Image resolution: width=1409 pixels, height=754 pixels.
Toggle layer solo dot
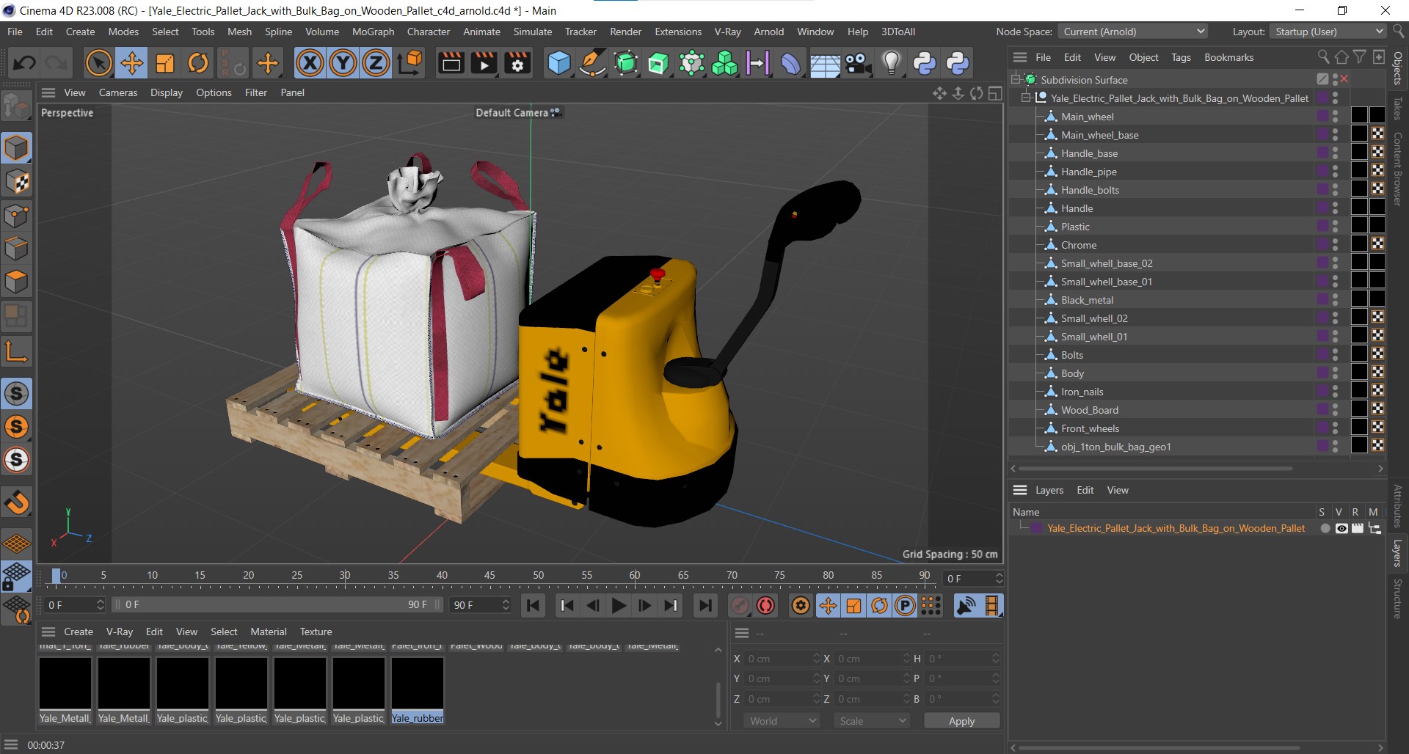1325,528
